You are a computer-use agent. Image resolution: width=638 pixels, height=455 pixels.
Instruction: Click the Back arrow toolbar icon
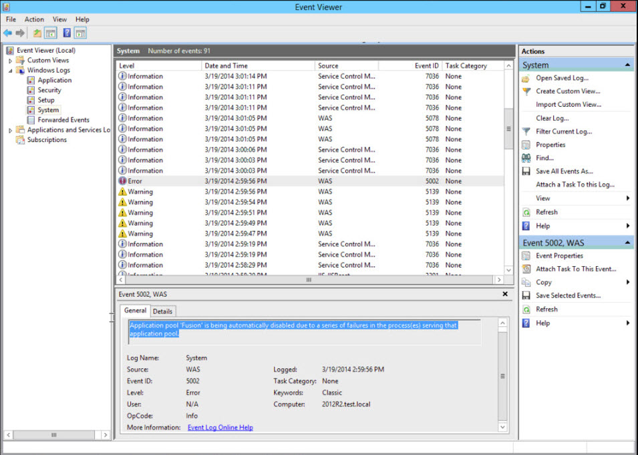click(7, 33)
